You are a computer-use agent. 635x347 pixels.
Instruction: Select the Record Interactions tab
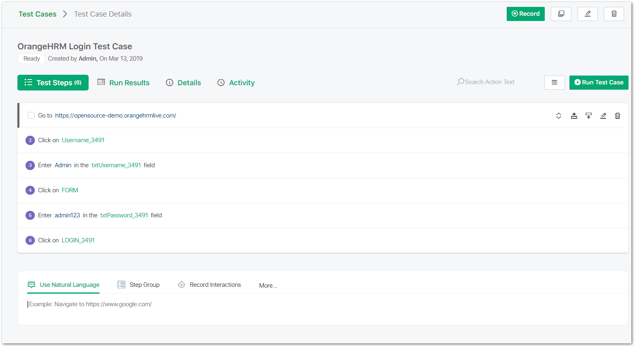(209, 285)
